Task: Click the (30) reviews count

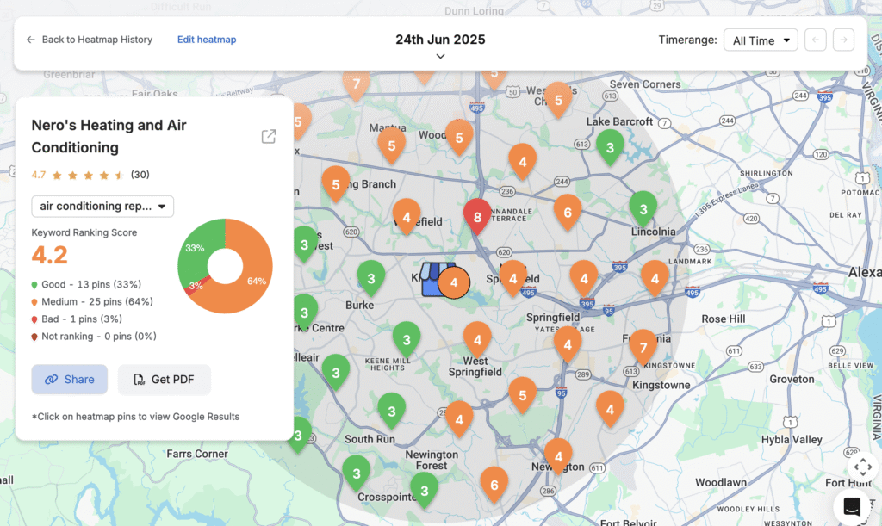Action: click(140, 175)
